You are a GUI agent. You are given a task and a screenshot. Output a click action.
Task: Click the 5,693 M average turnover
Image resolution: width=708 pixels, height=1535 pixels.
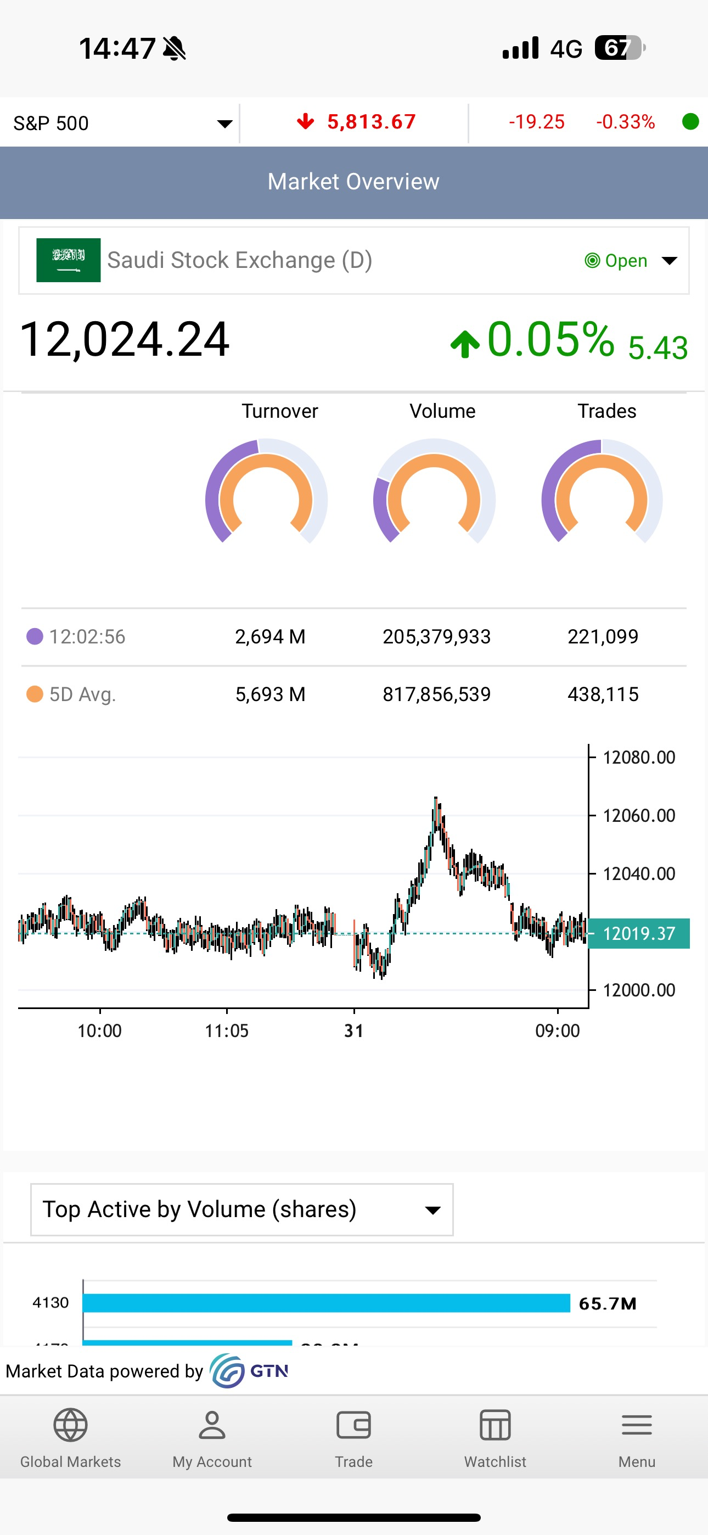pos(270,694)
